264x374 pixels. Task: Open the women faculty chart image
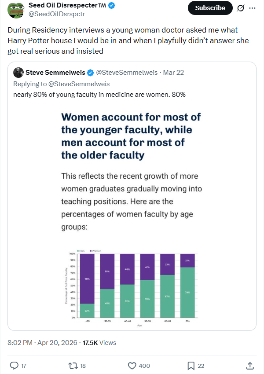[x=132, y=216]
